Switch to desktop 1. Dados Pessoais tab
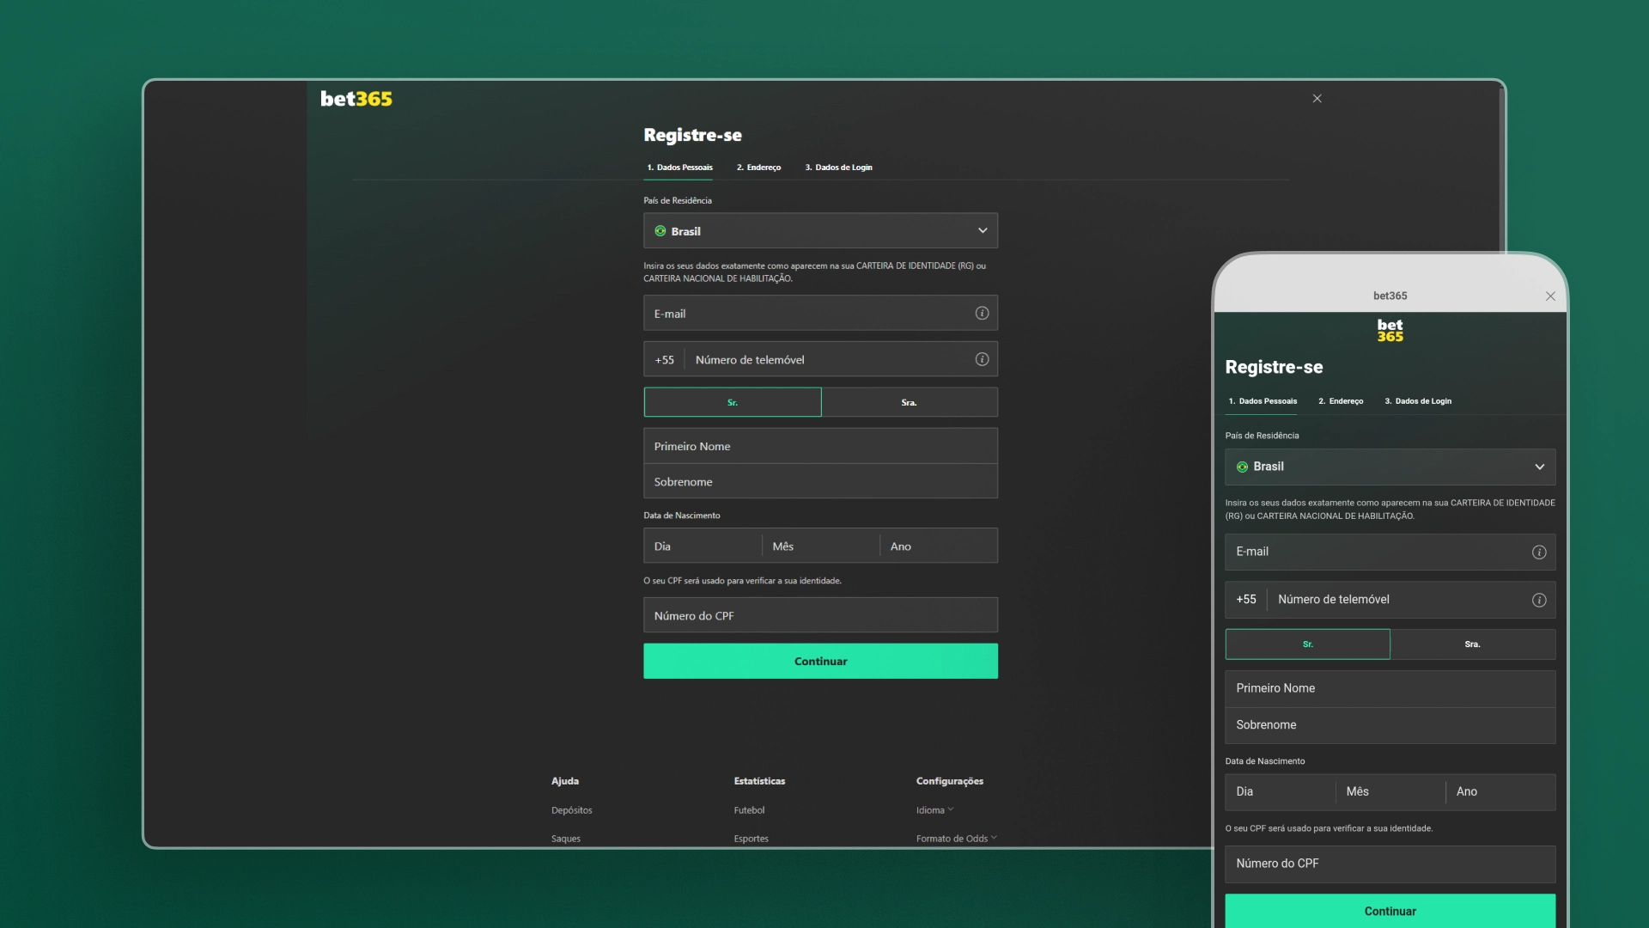Image resolution: width=1649 pixels, height=928 pixels. [x=679, y=168]
